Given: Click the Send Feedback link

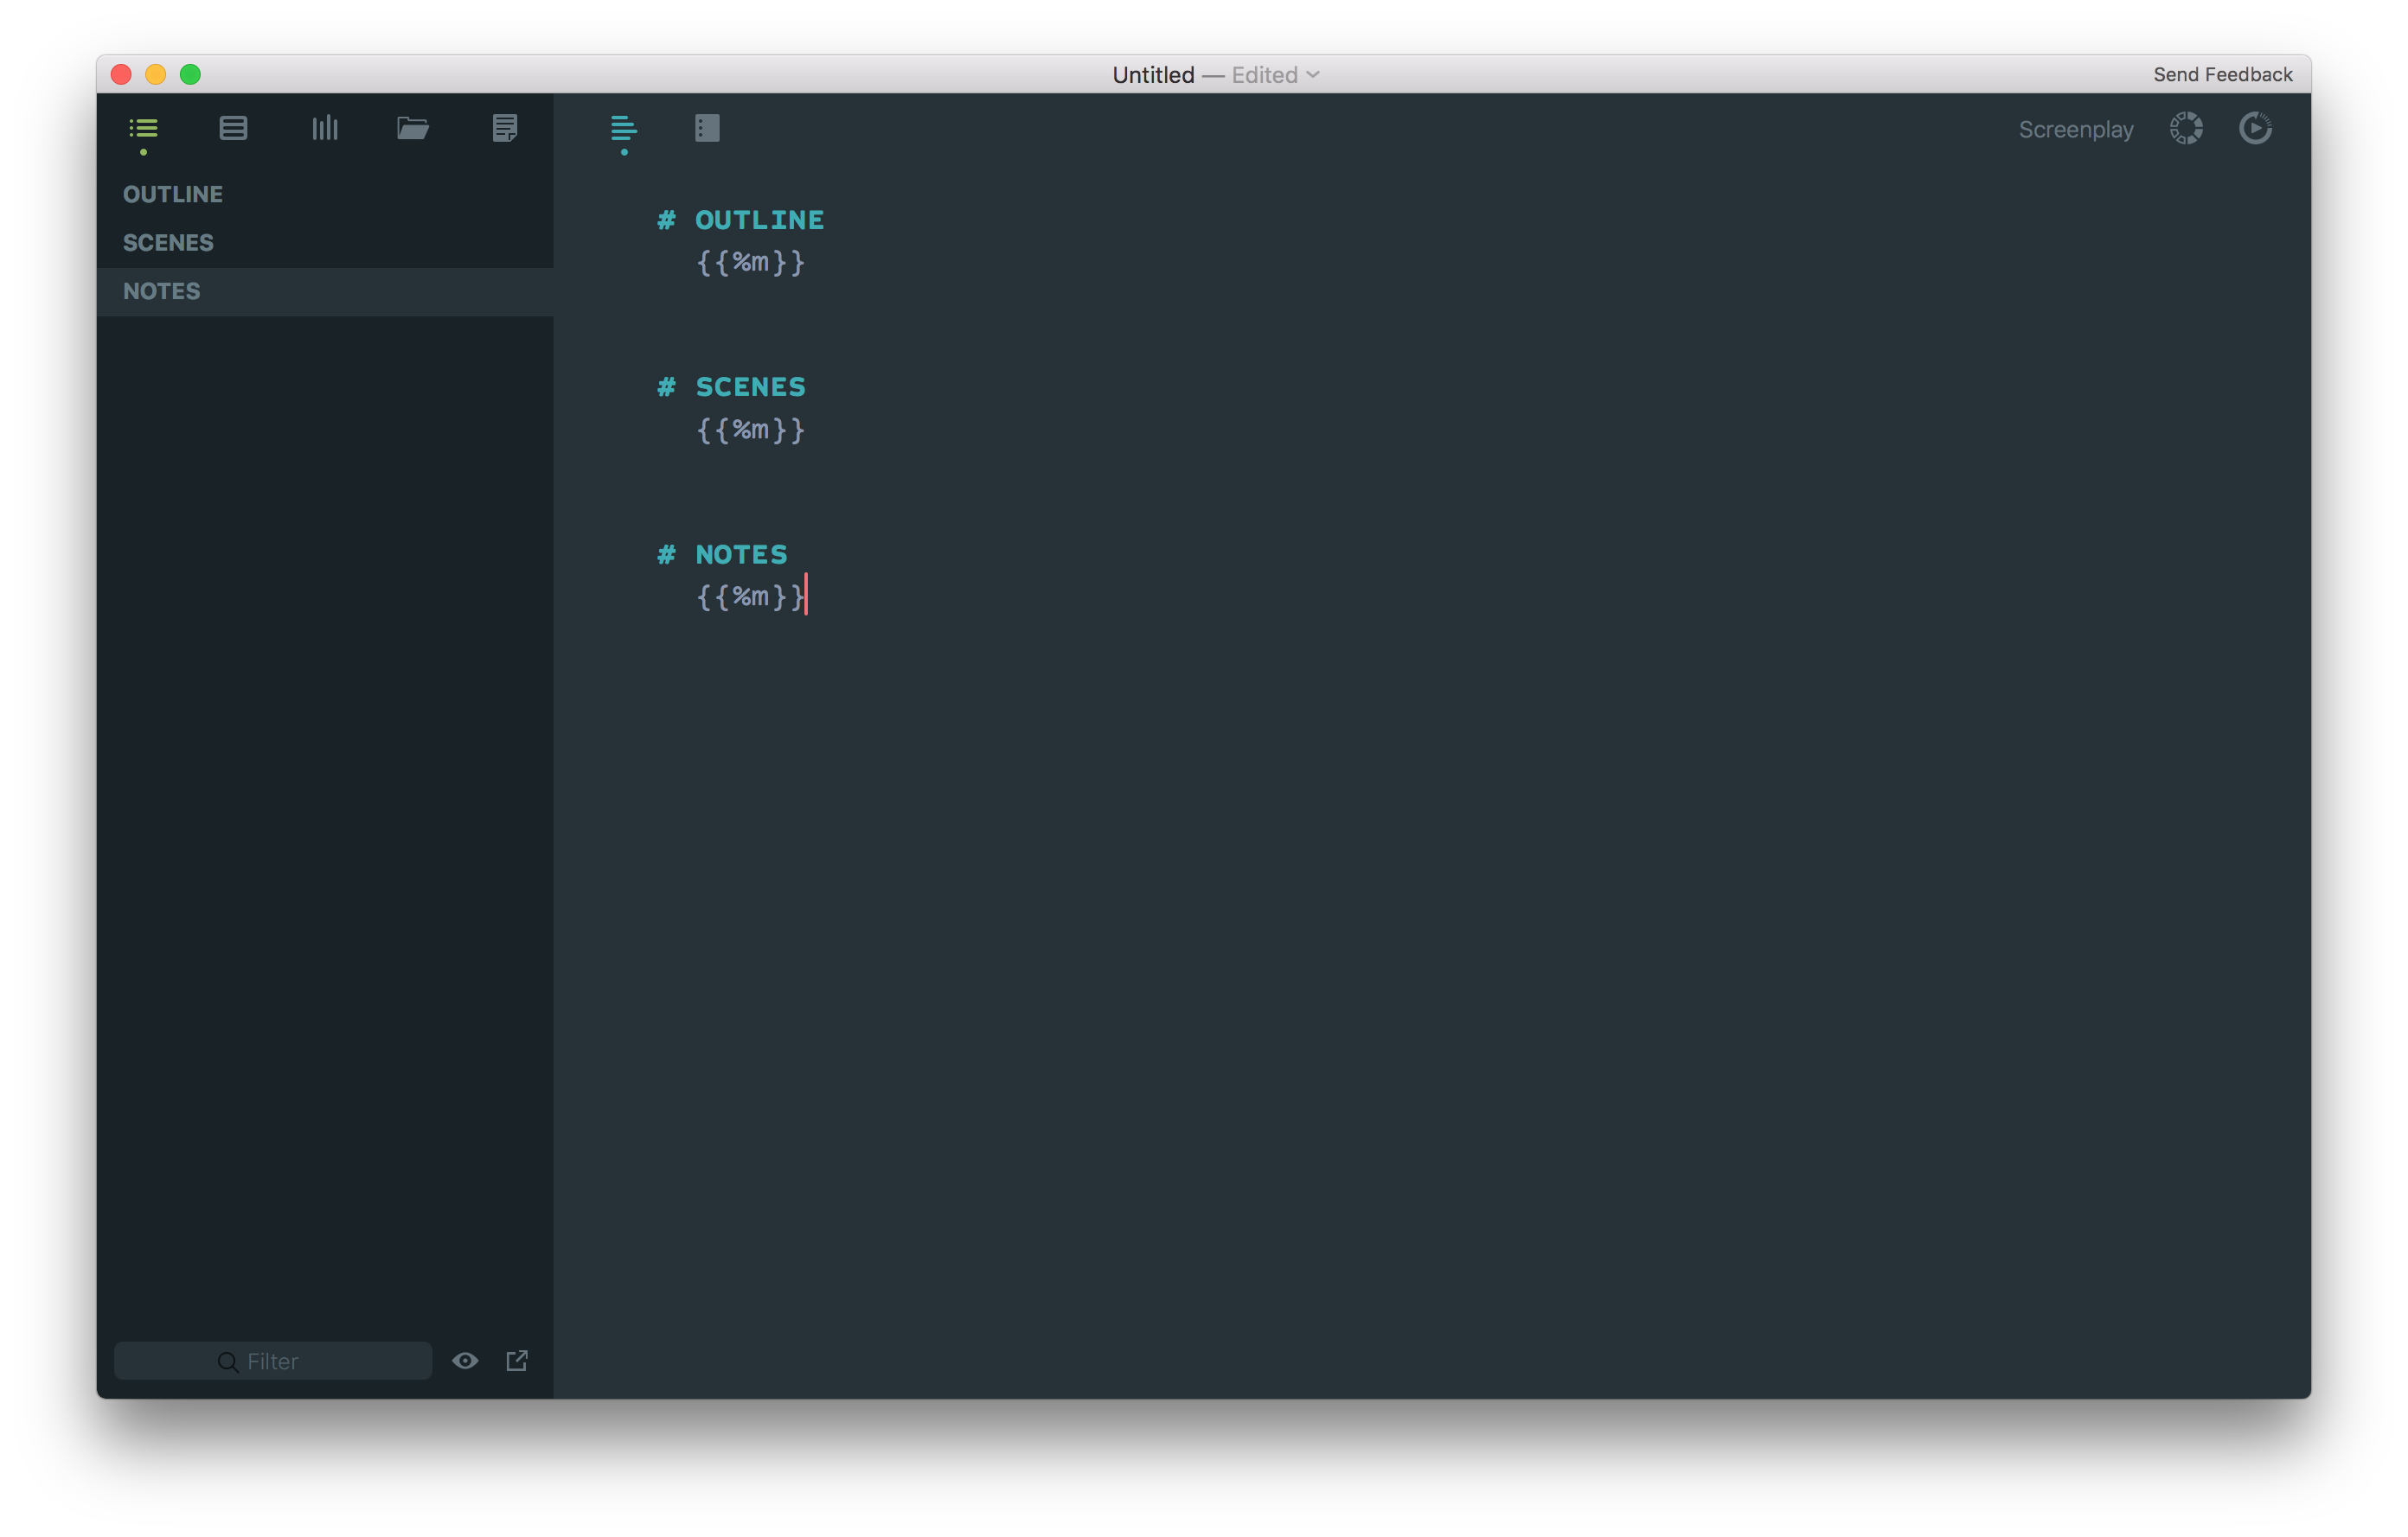Looking at the screenshot, I should 2222,75.
